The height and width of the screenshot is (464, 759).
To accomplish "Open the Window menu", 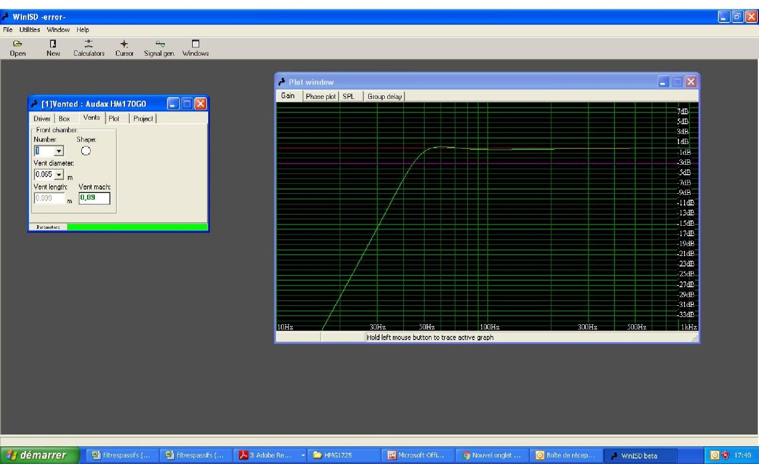I will [58, 30].
